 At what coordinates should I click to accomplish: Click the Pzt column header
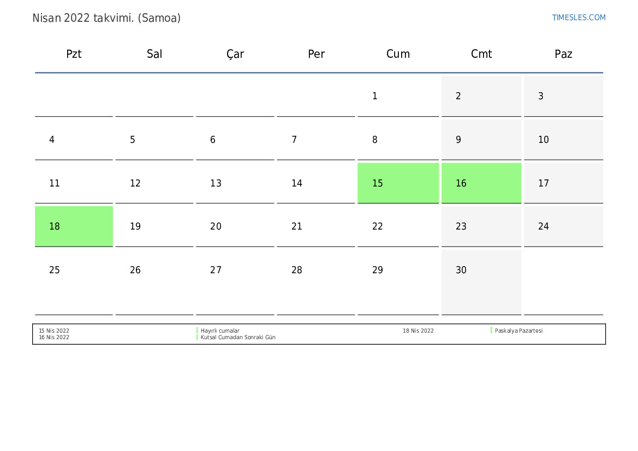(x=74, y=54)
